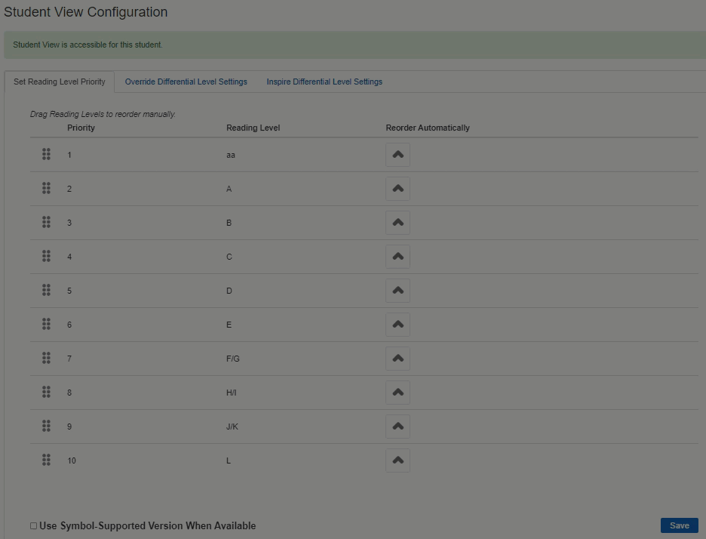Save the student view configuration
Screen dimensions: 706x539
(680, 525)
